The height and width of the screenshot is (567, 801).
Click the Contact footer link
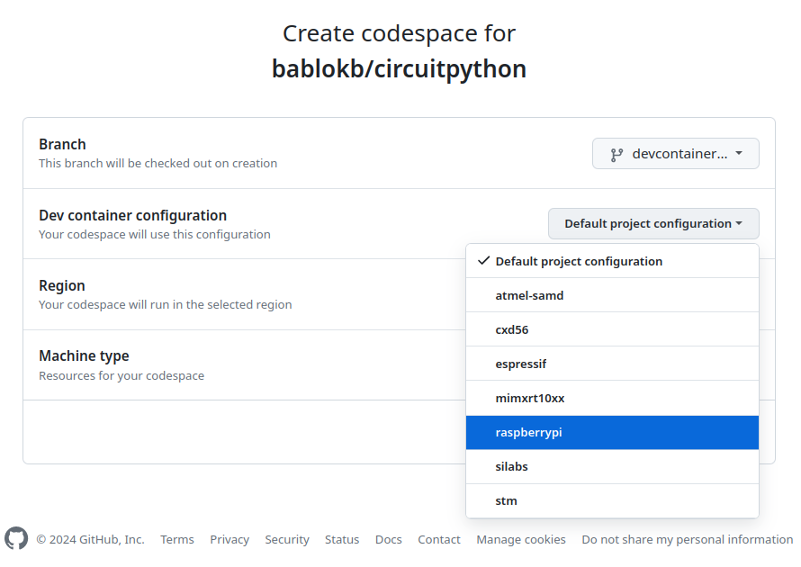[x=439, y=540]
